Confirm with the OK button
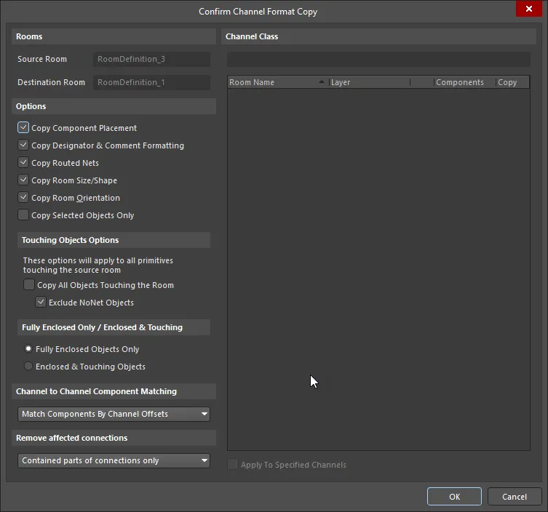548x512 pixels. click(454, 496)
